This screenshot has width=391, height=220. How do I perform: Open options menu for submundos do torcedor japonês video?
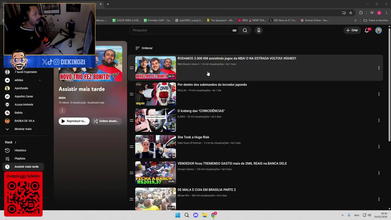click(379, 94)
